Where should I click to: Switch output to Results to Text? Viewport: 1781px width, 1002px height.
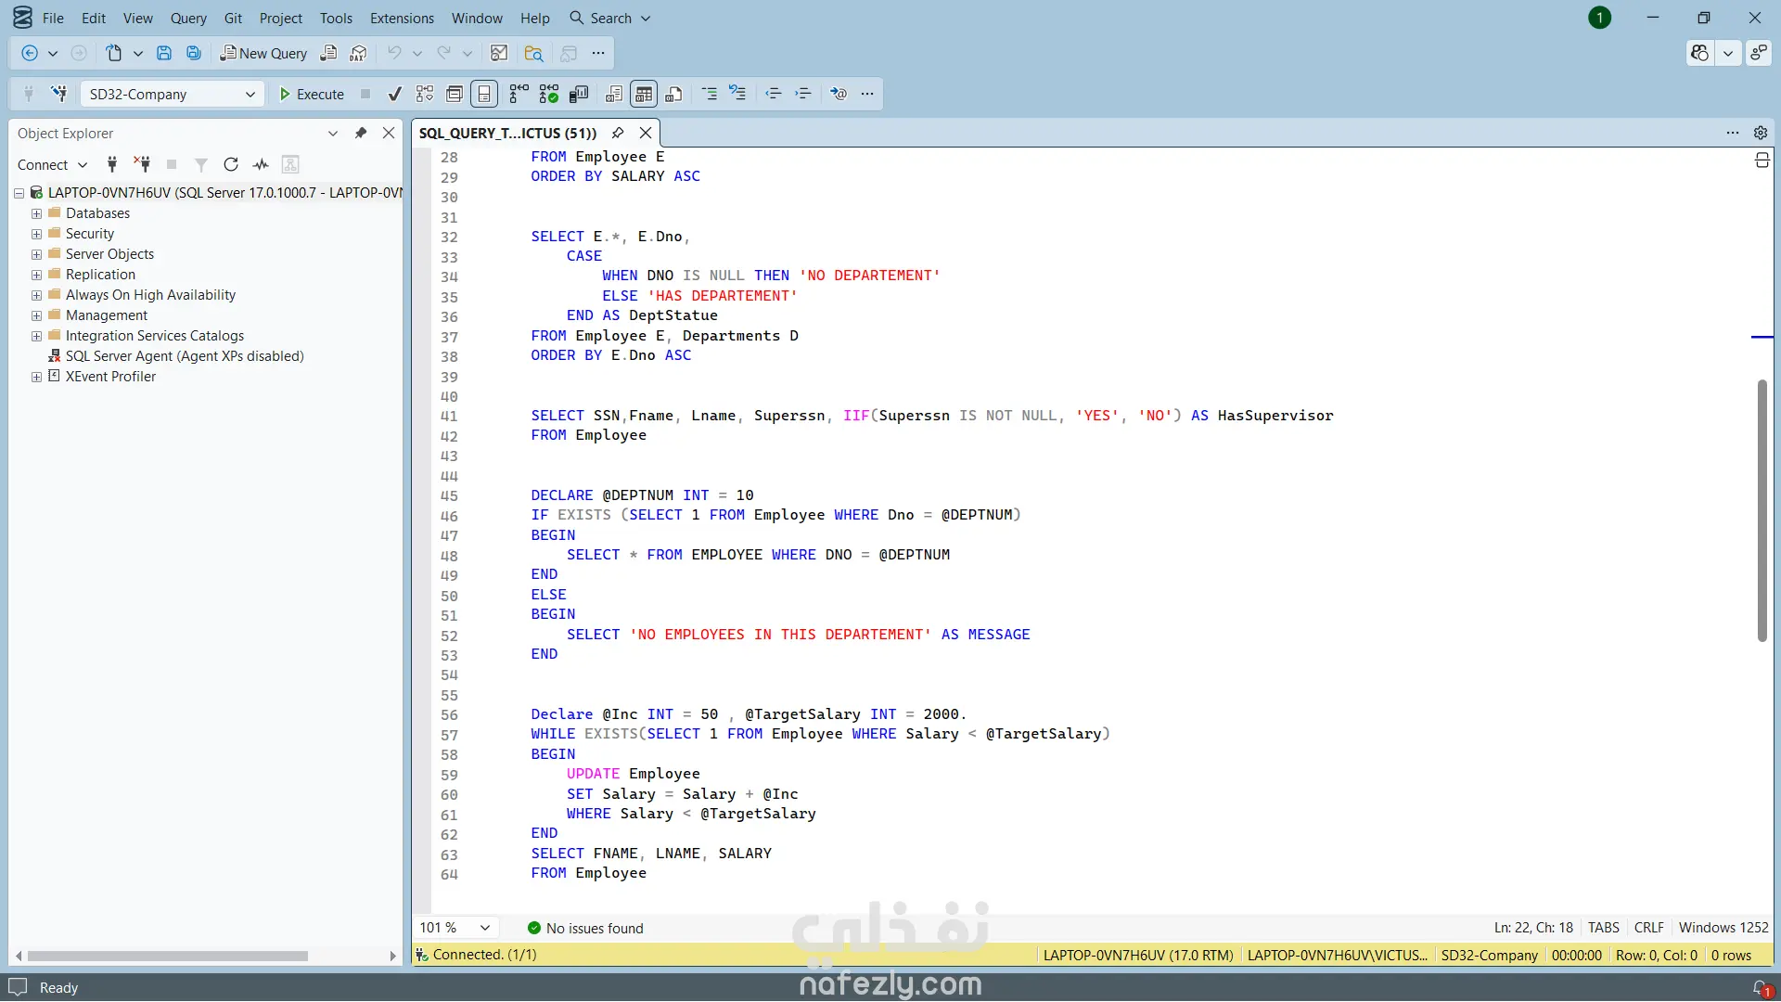coord(614,94)
